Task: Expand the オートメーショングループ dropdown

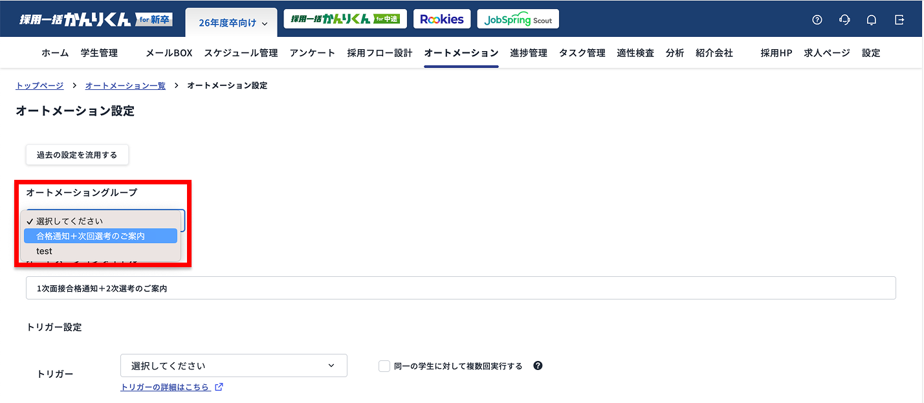Action: tap(104, 220)
